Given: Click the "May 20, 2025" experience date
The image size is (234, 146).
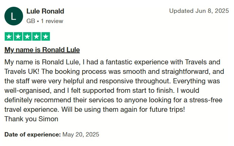Looking at the screenshot, I should coord(81,134).
